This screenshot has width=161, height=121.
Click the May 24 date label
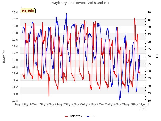point(78,104)
